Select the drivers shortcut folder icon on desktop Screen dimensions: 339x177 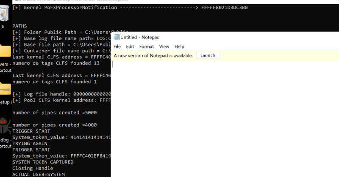(5, 51)
